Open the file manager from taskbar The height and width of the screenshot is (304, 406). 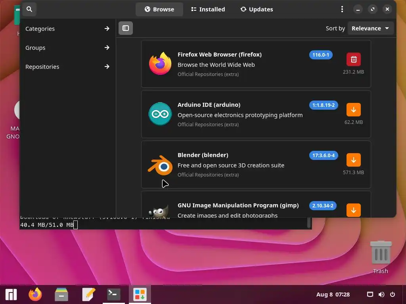click(61, 294)
